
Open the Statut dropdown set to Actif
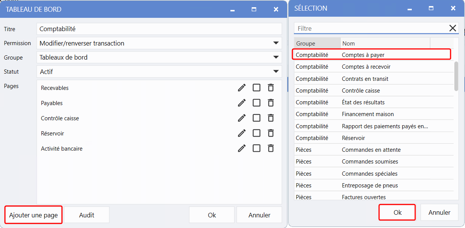pos(276,71)
